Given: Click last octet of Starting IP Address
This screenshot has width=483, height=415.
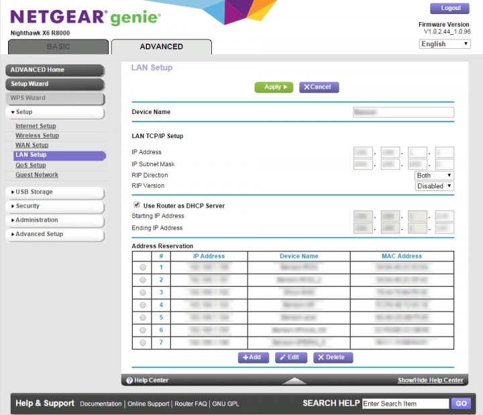Looking at the screenshot, I should [444, 216].
